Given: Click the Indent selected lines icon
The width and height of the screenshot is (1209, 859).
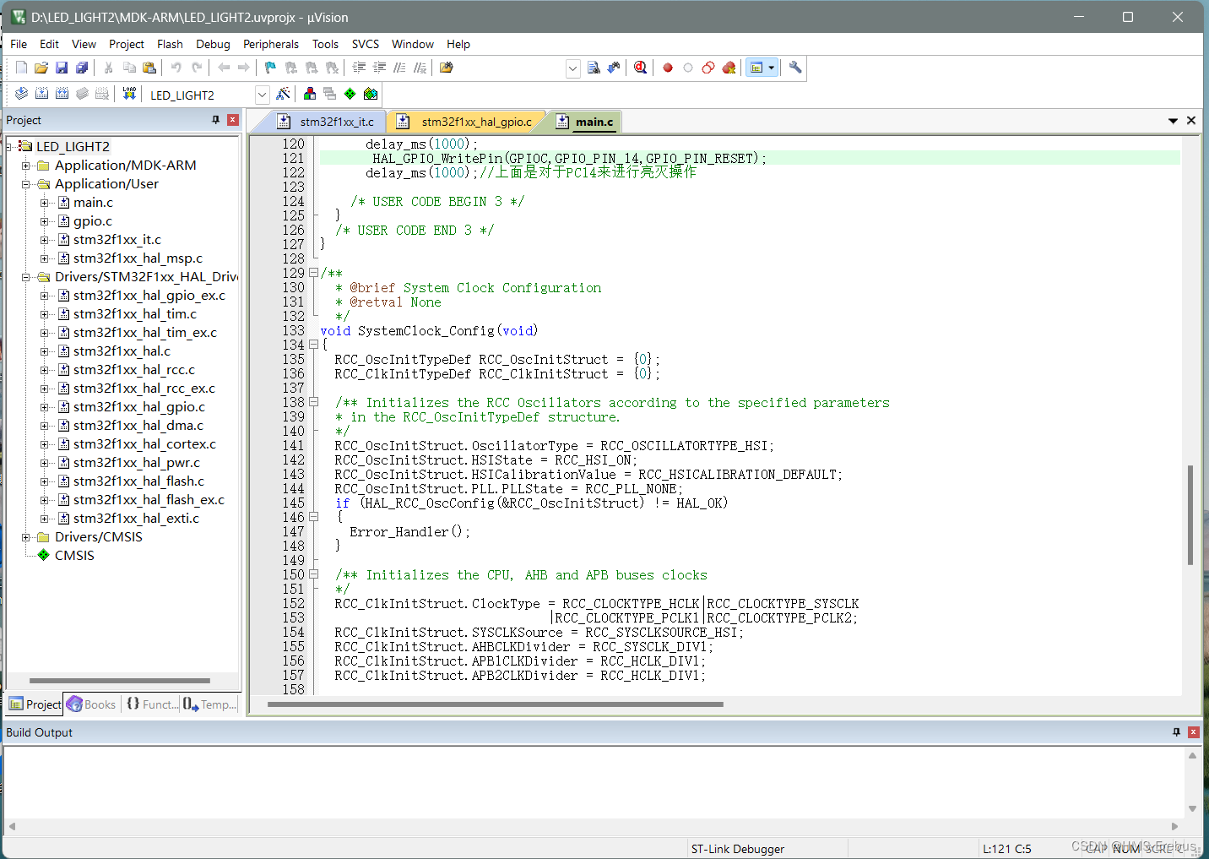Looking at the screenshot, I should (x=359, y=68).
